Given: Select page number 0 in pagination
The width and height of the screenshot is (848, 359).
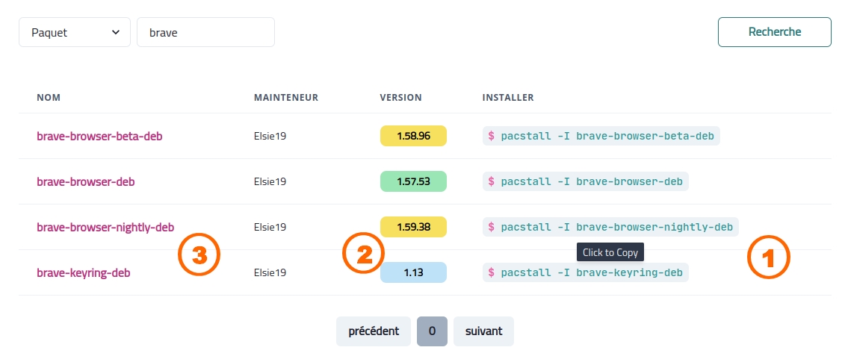Looking at the screenshot, I should click(x=432, y=331).
